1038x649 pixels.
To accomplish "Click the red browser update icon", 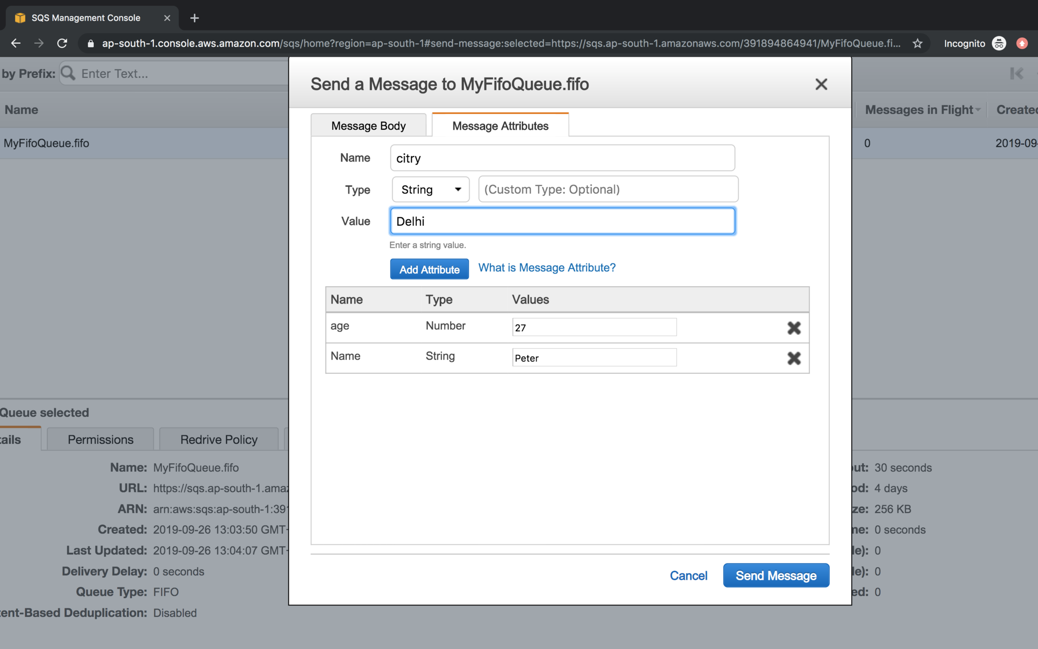I will 1022,43.
